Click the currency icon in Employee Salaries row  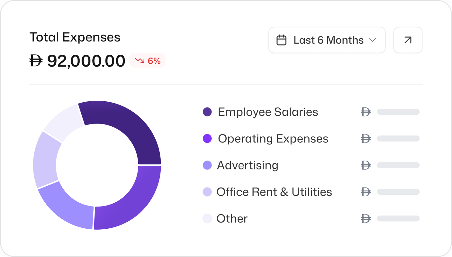pos(366,112)
